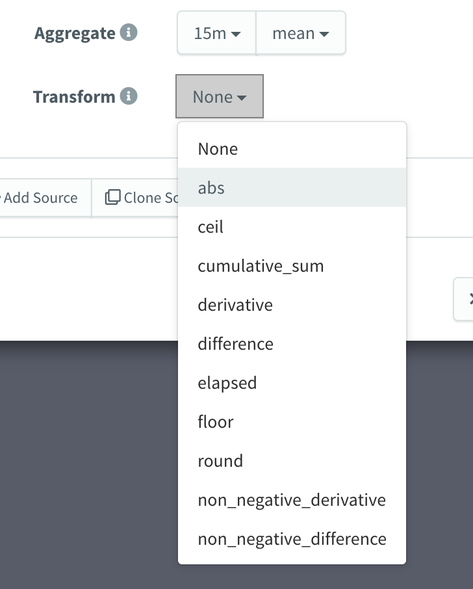473x589 pixels.
Task: Select non_negative_derivative option
Action: point(292,500)
